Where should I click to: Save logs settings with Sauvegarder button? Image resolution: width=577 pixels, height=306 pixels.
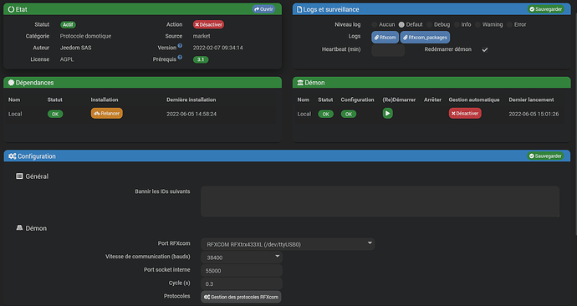pyautogui.click(x=546, y=9)
